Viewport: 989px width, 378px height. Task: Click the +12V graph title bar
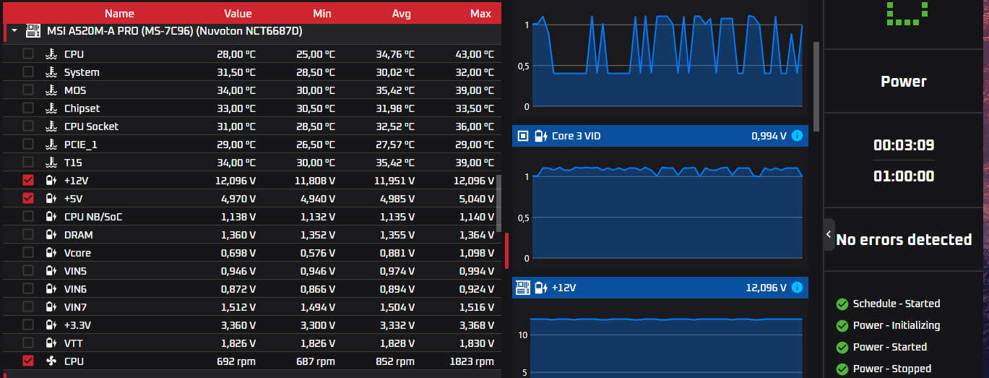tap(660, 288)
